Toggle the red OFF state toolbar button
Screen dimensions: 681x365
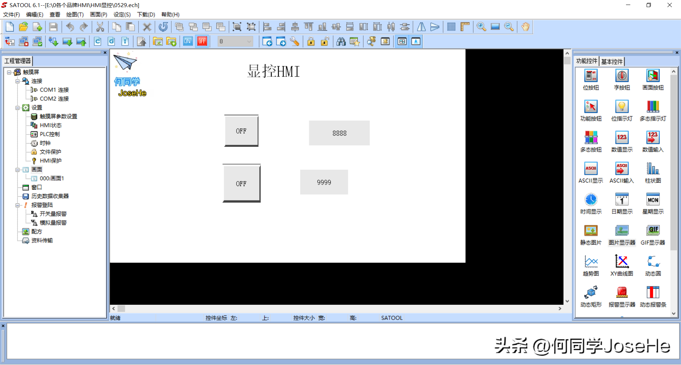point(202,41)
